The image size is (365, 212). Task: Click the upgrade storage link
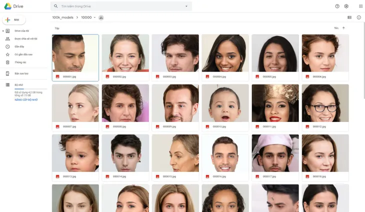pyautogui.click(x=26, y=100)
